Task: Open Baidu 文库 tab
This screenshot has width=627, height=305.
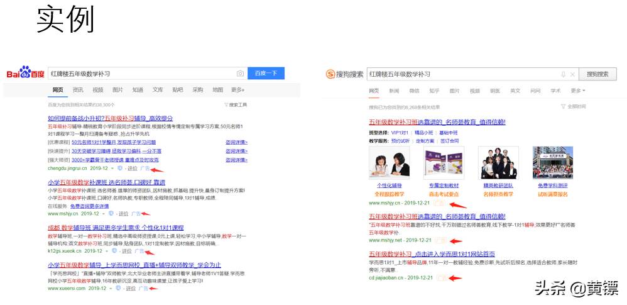Action: pyautogui.click(x=158, y=90)
